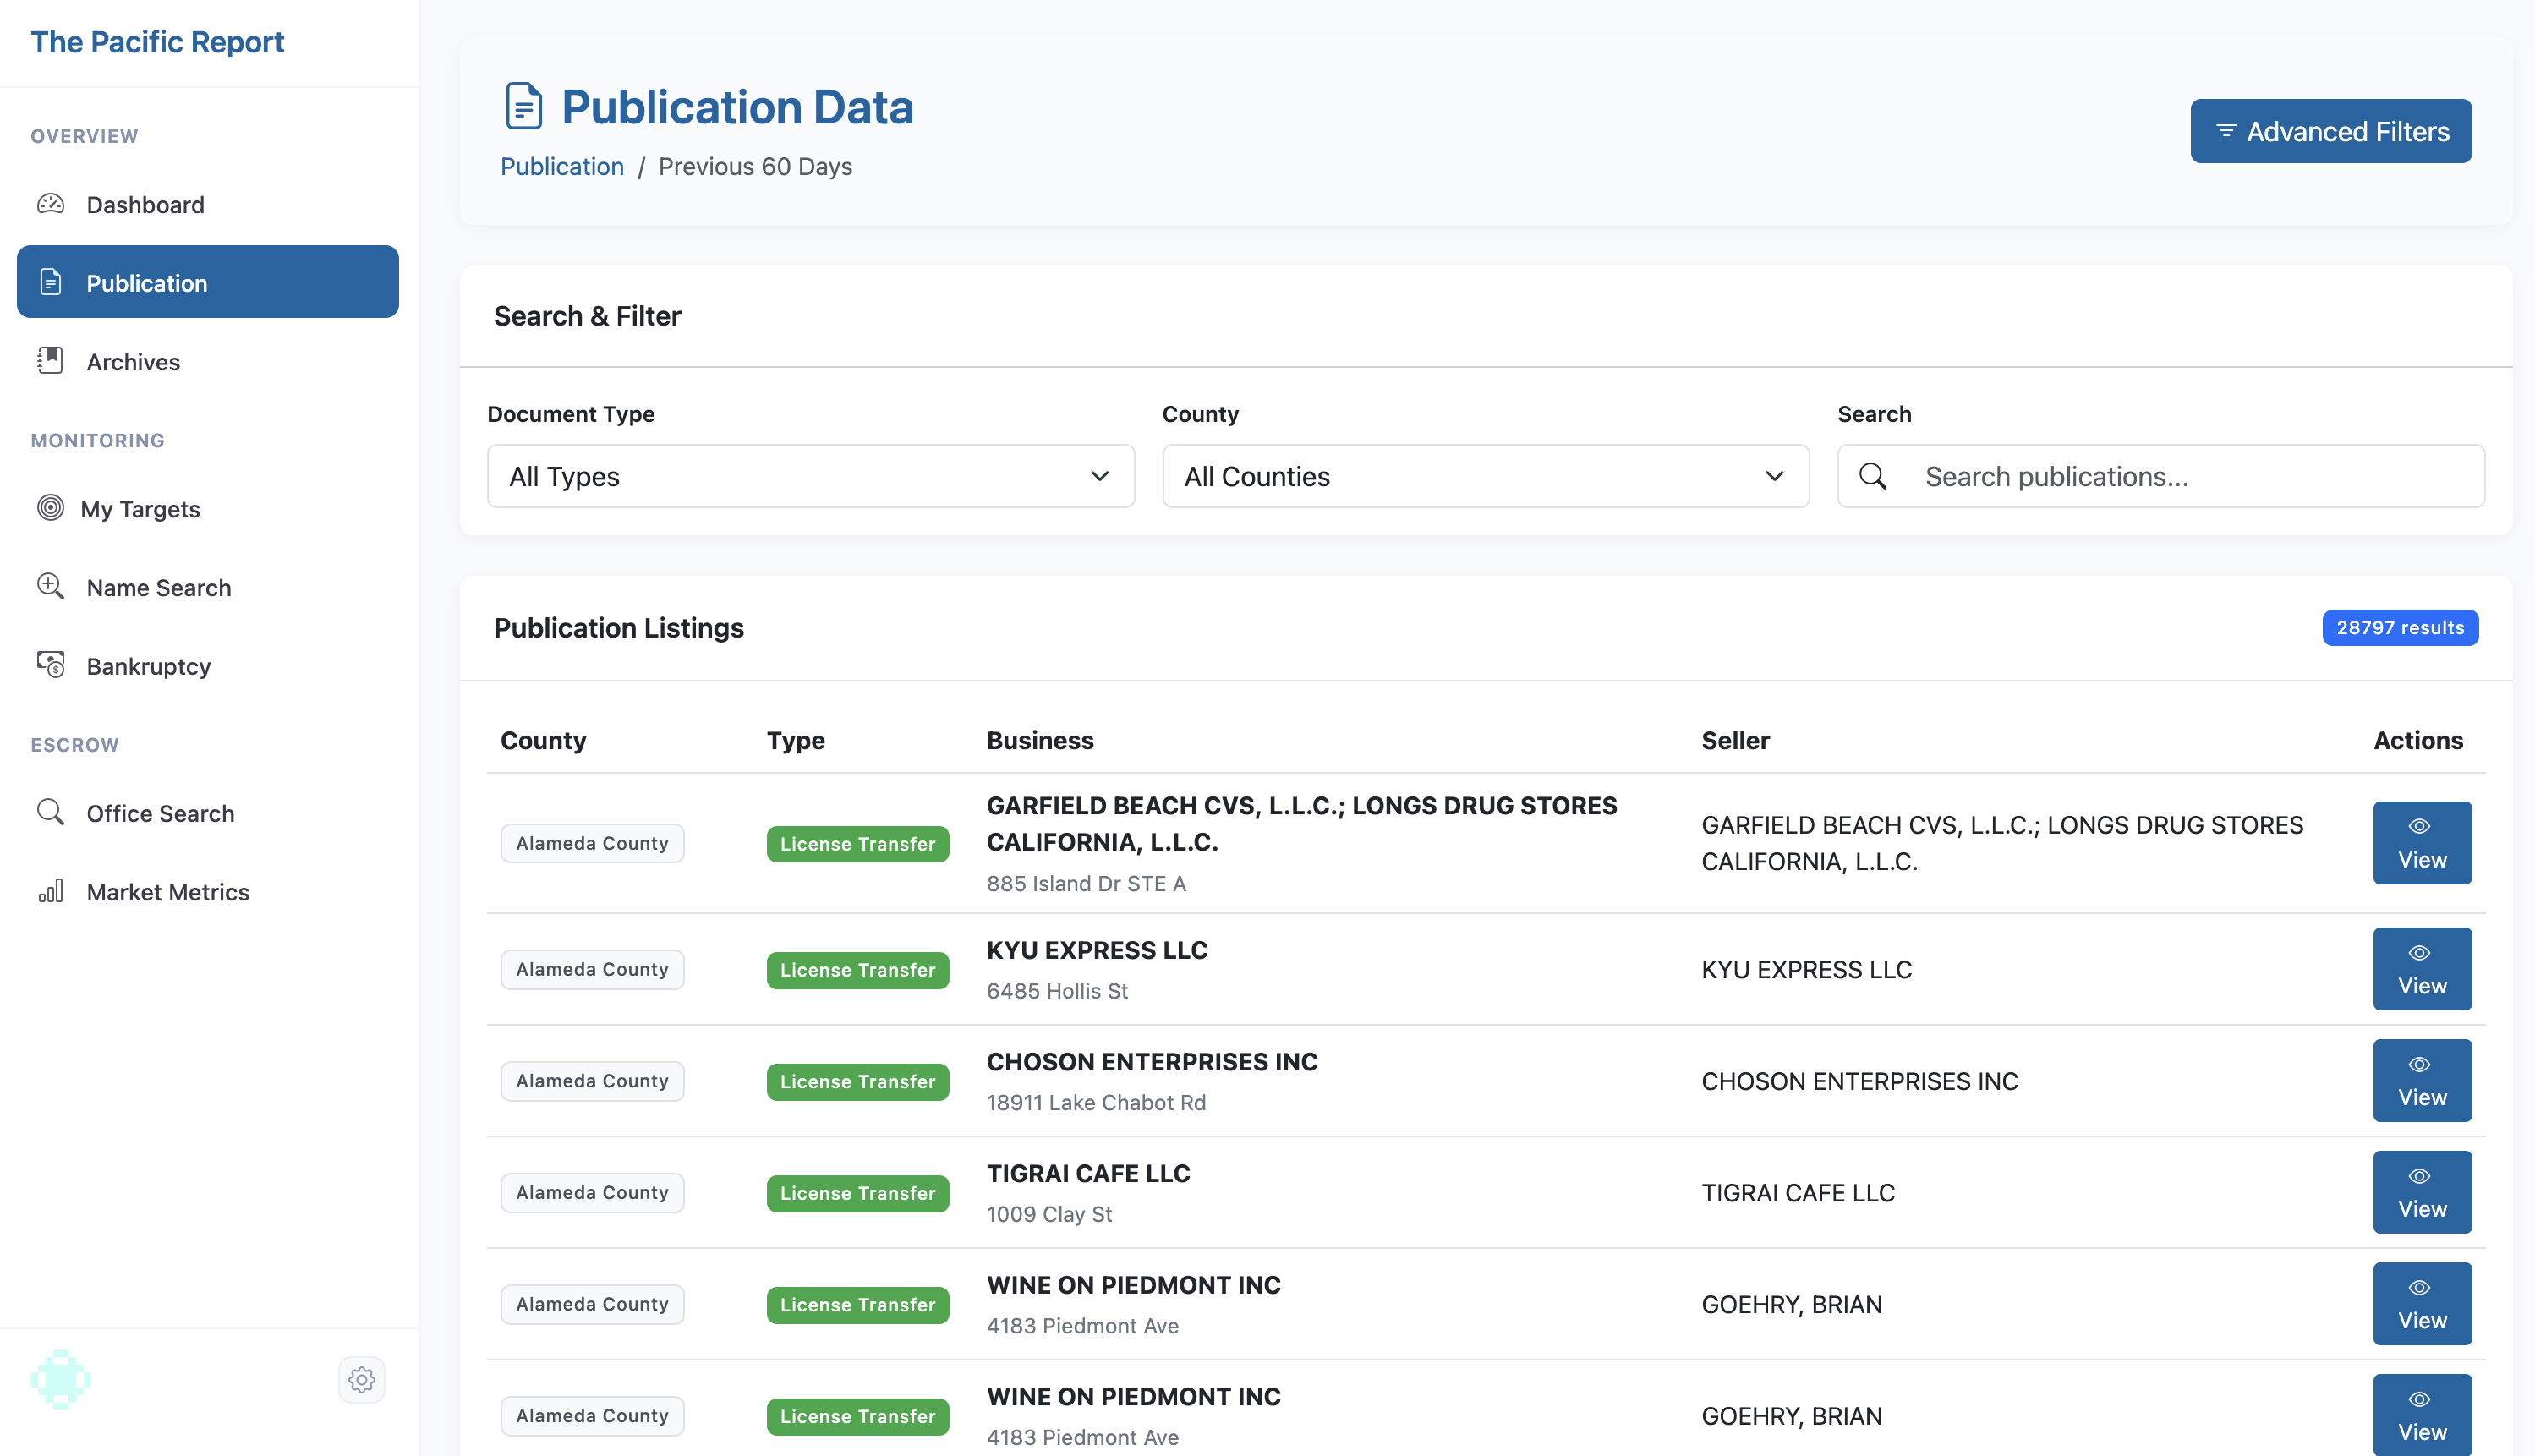Click address 885 Island Dr STE A
The width and height of the screenshot is (2535, 1456).
coord(1086,883)
